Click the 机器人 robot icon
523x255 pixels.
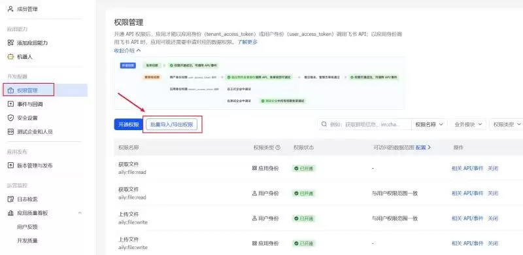pyautogui.click(x=10, y=57)
